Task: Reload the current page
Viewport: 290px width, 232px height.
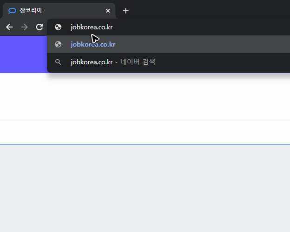Action: [x=40, y=27]
